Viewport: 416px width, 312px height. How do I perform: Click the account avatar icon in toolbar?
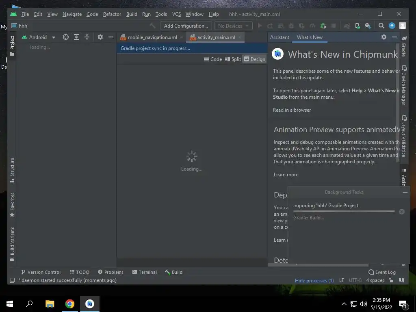403,26
